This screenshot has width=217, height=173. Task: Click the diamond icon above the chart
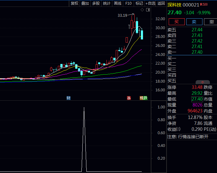(142, 10)
